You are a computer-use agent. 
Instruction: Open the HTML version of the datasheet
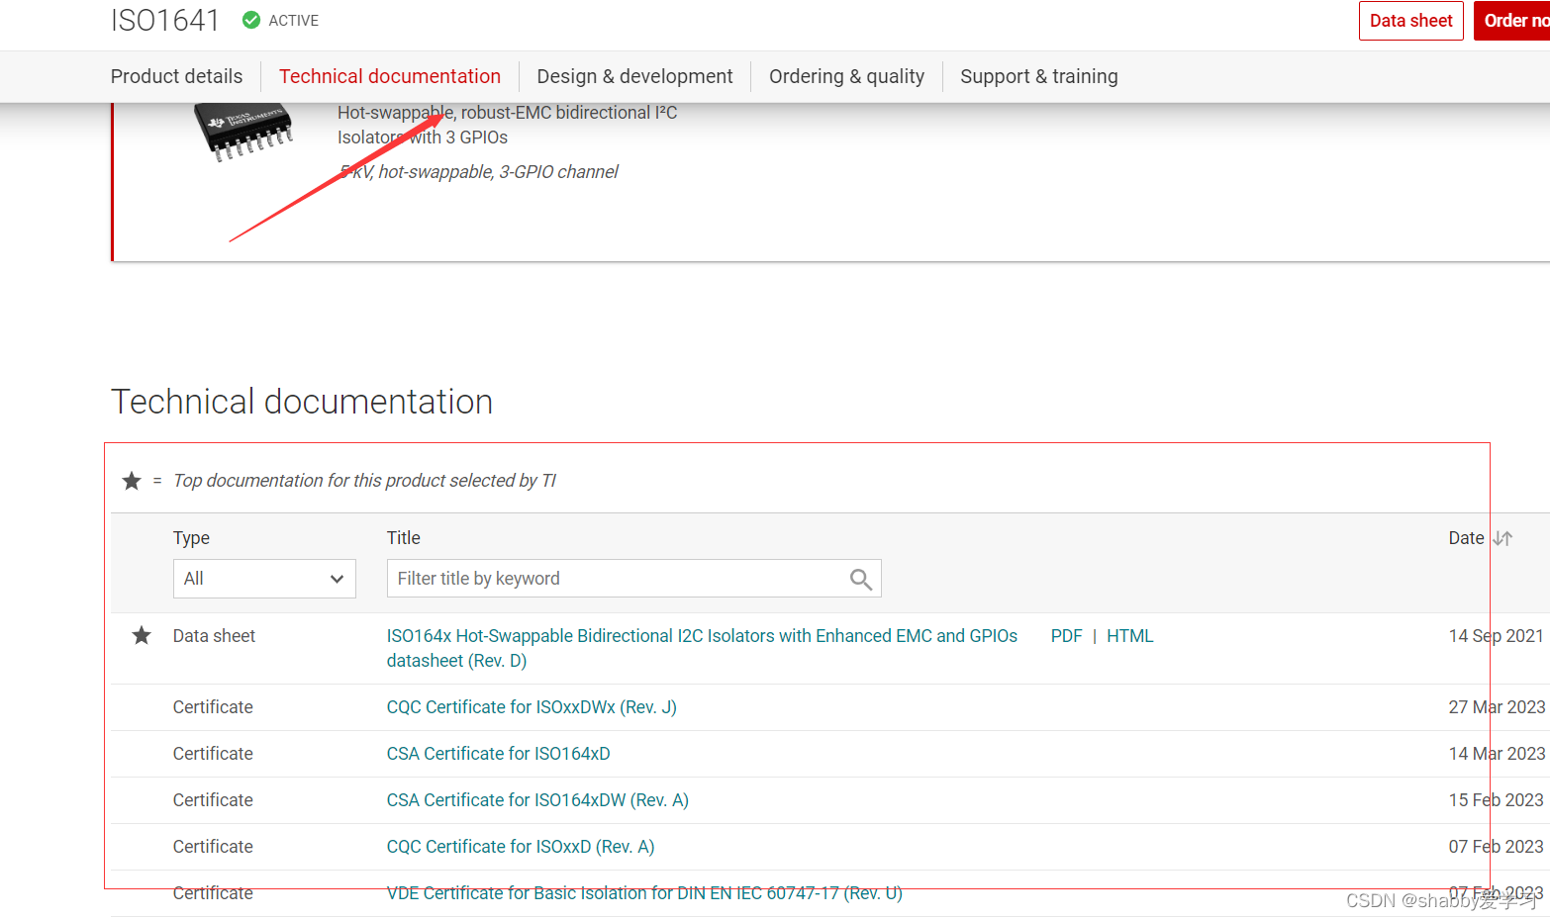tap(1129, 636)
